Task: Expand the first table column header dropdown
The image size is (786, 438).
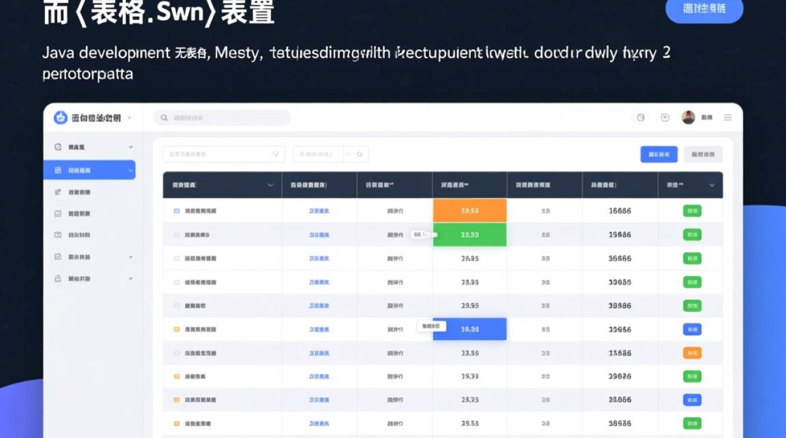Action: point(270,185)
